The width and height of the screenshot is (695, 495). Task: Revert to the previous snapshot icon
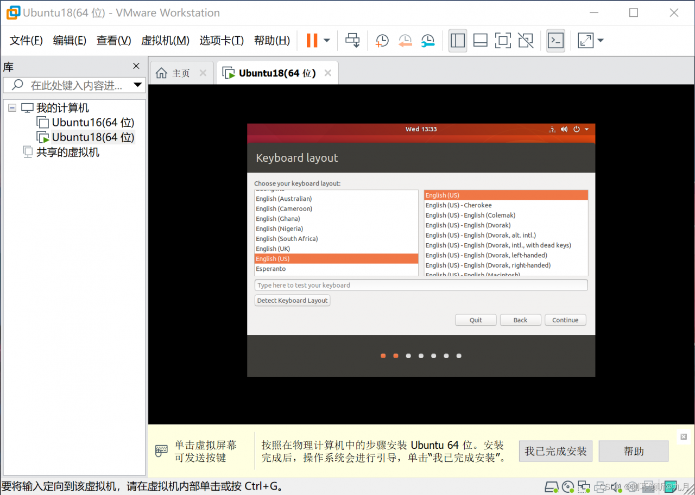[x=405, y=41]
